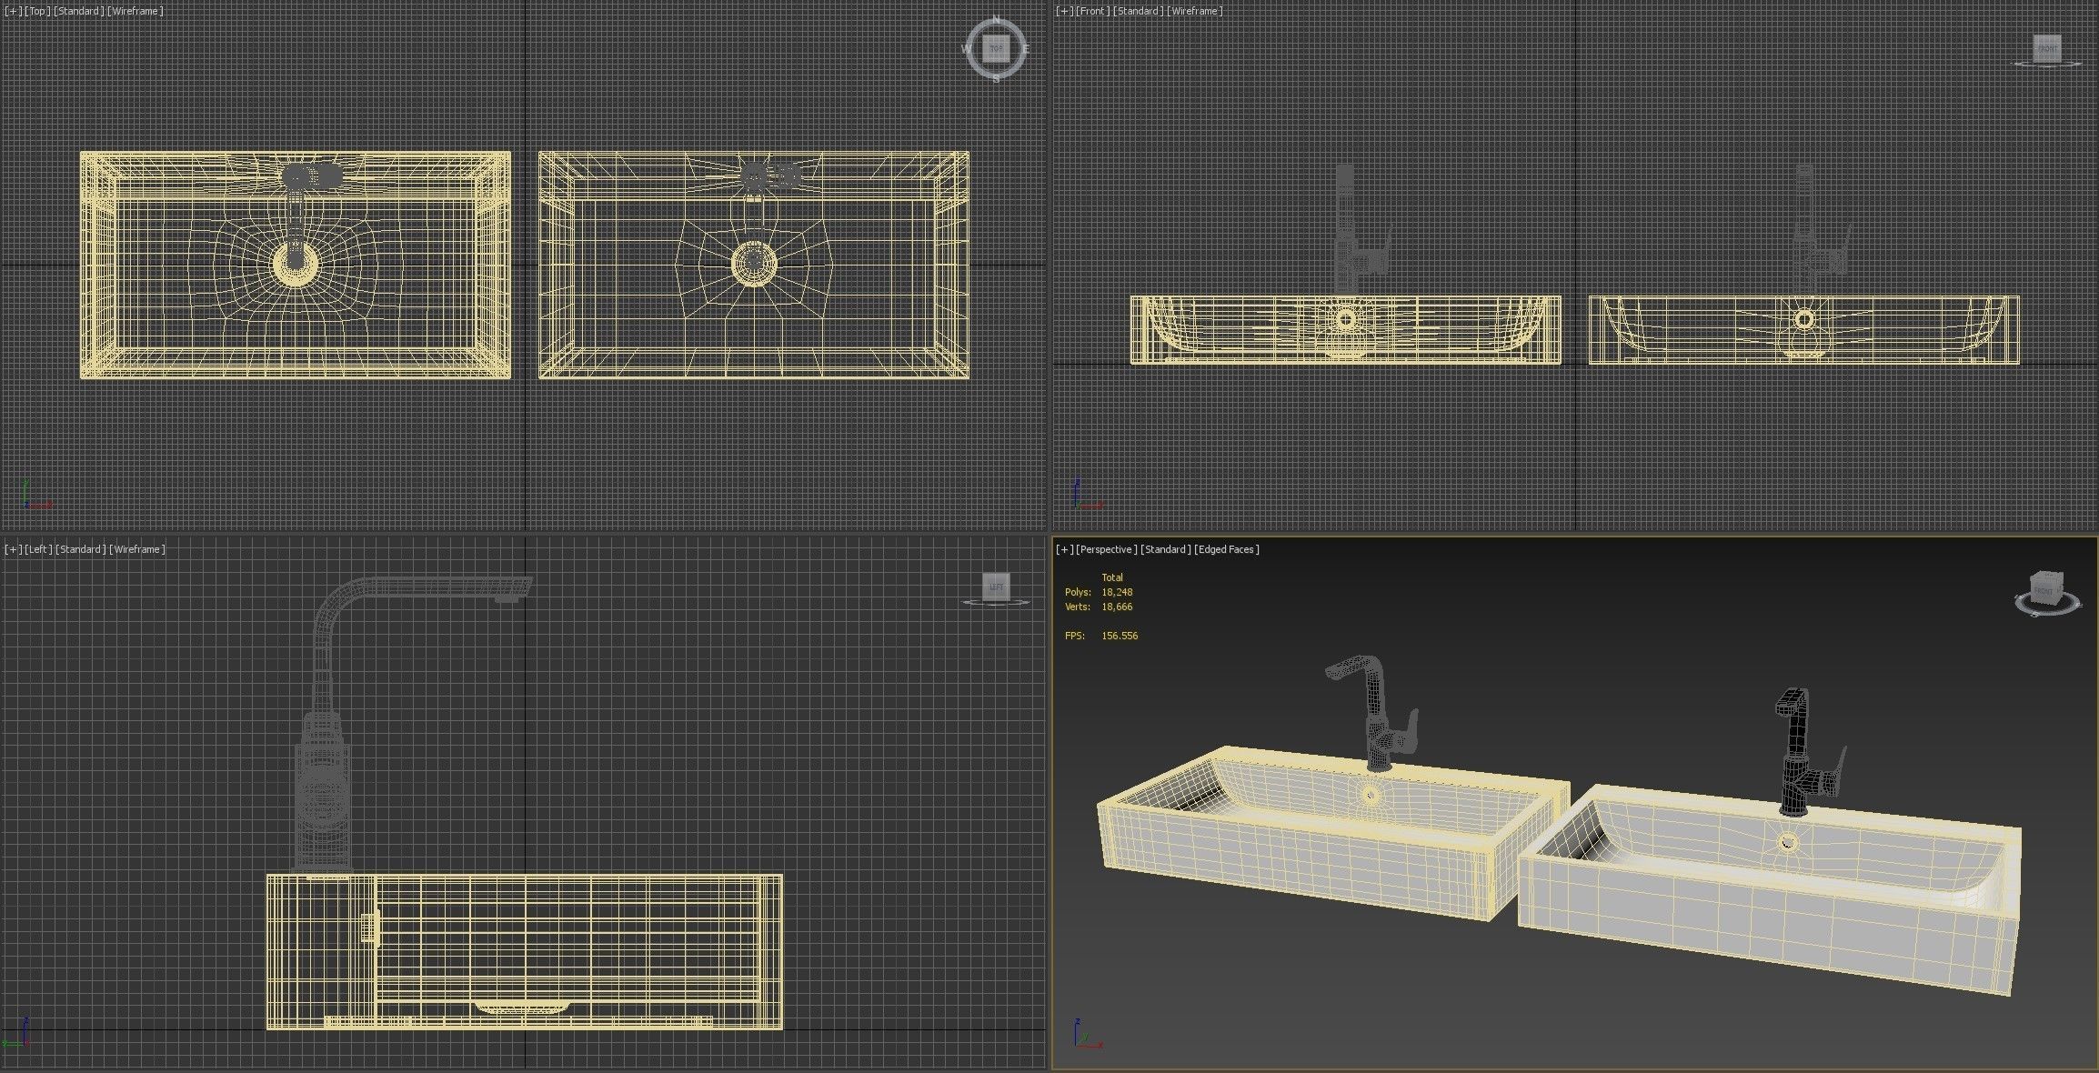Open [Wireframe] shading menu in Front viewport
This screenshot has width=2099, height=1073.
coord(1195,11)
